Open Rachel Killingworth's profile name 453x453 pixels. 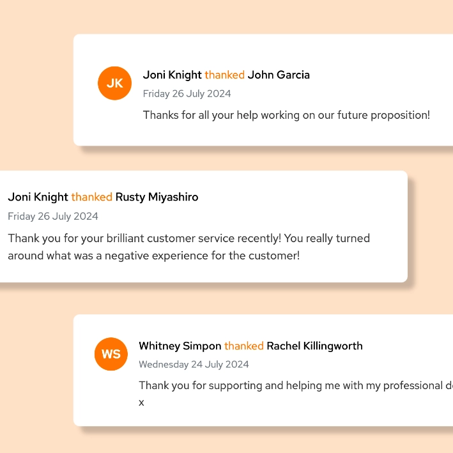coord(314,346)
